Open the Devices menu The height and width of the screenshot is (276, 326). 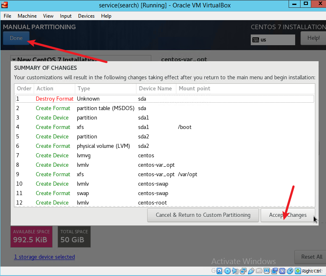86,16
